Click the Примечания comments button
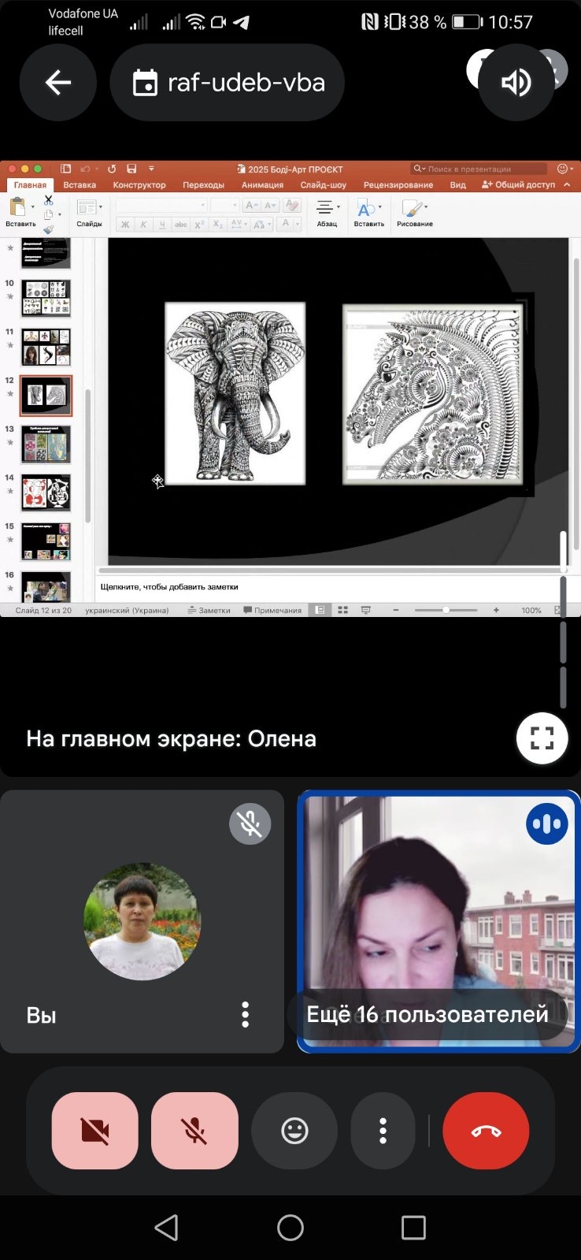Image resolution: width=581 pixels, height=1260 pixels. (272, 610)
